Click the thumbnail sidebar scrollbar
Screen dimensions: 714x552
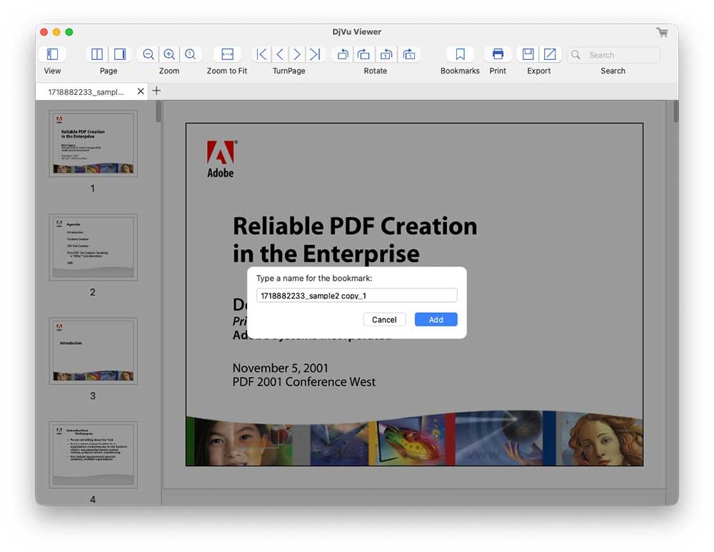tap(159, 111)
